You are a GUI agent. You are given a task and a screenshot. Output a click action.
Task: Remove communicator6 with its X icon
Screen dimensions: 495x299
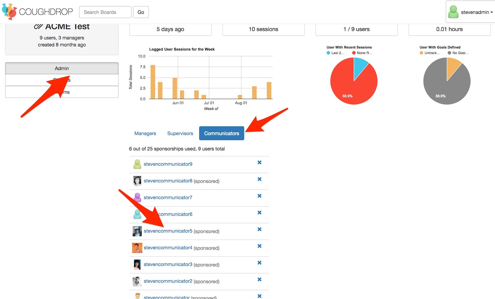click(x=260, y=213)
